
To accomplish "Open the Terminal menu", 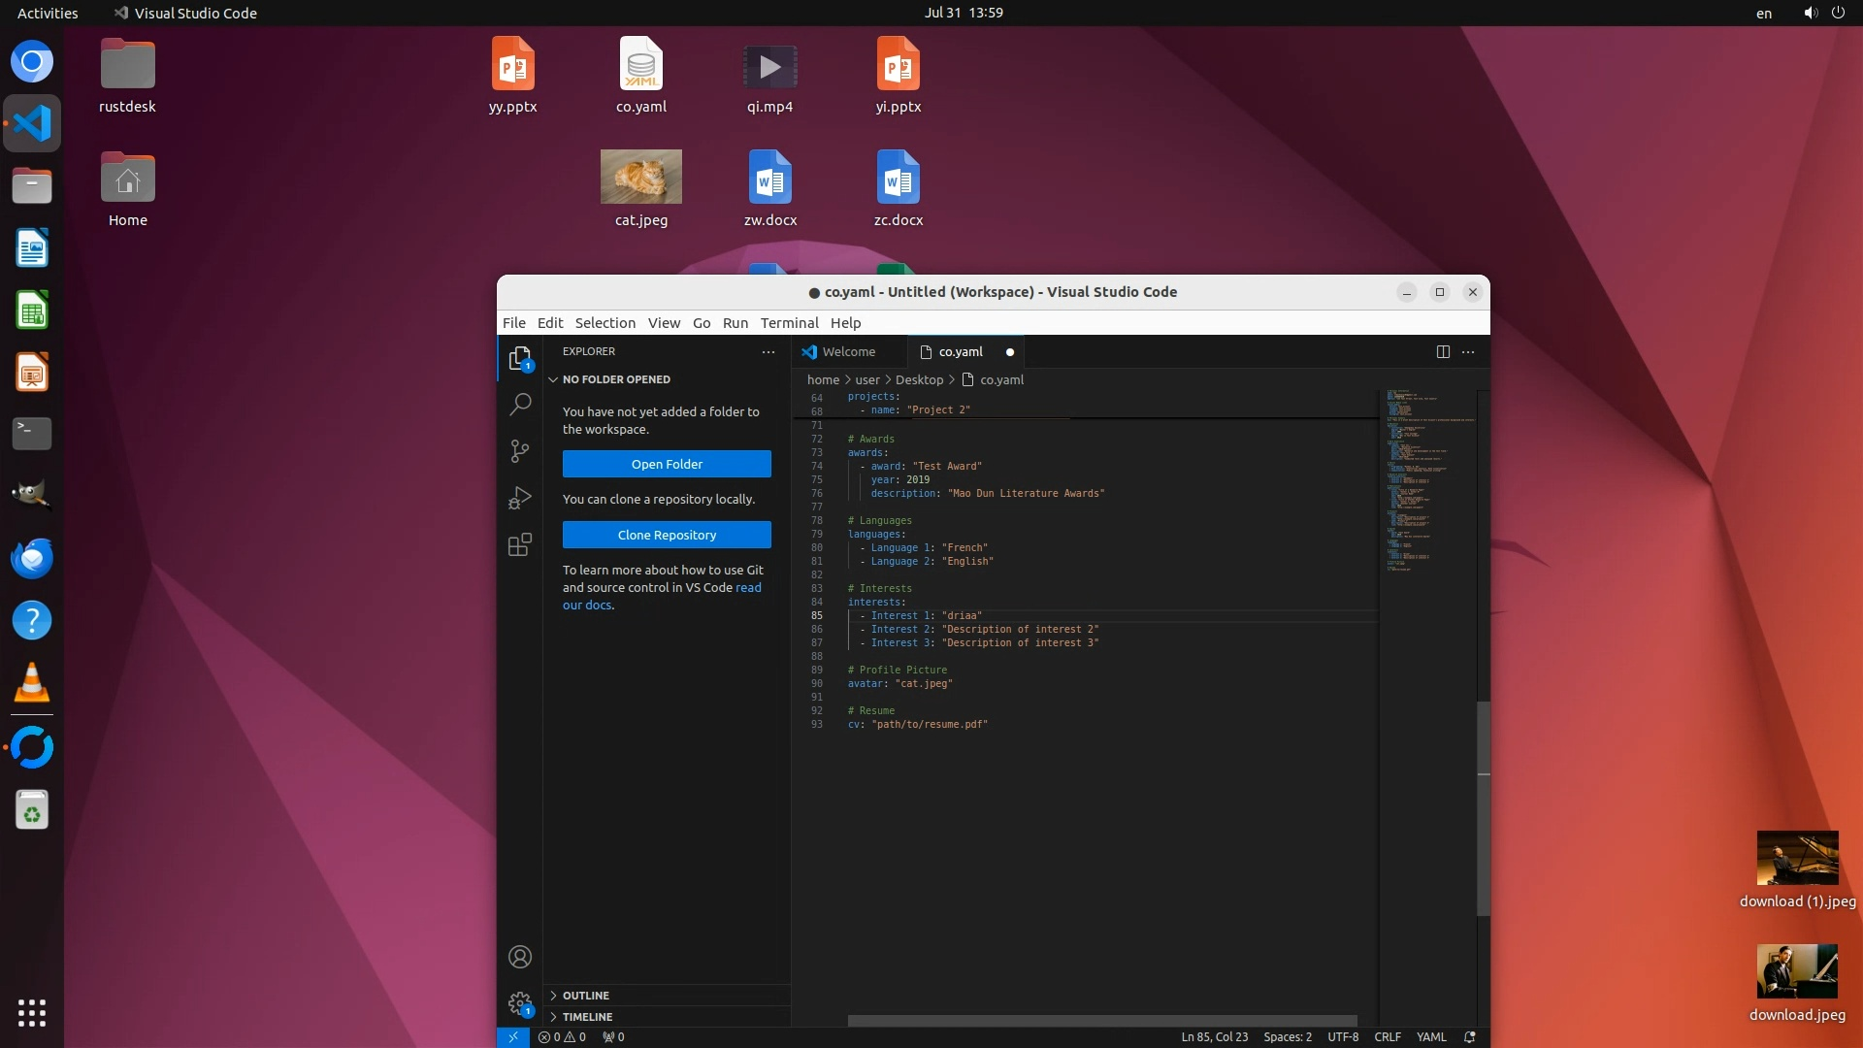I will pyautogui.click(x=789, y=323).
